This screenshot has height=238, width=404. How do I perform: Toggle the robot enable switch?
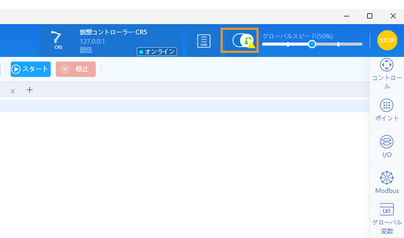pos(243,41)
